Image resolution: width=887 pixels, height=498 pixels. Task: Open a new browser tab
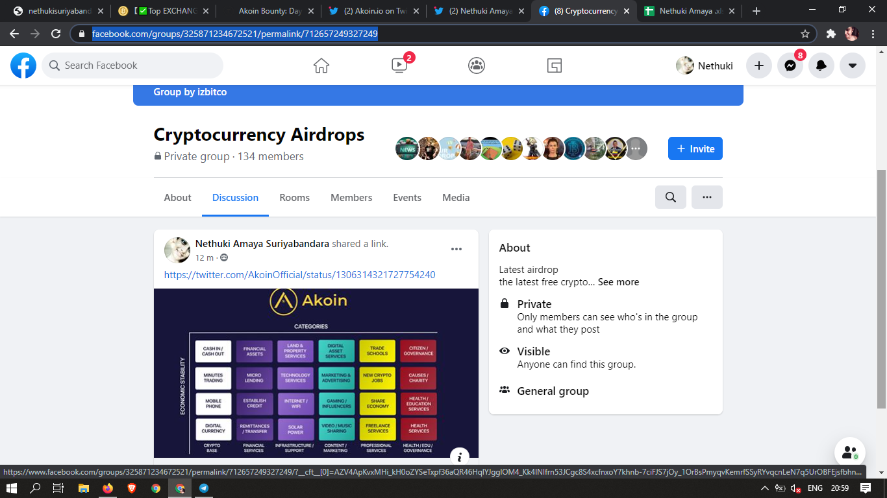pyautogui.click(x=756, y=11)
